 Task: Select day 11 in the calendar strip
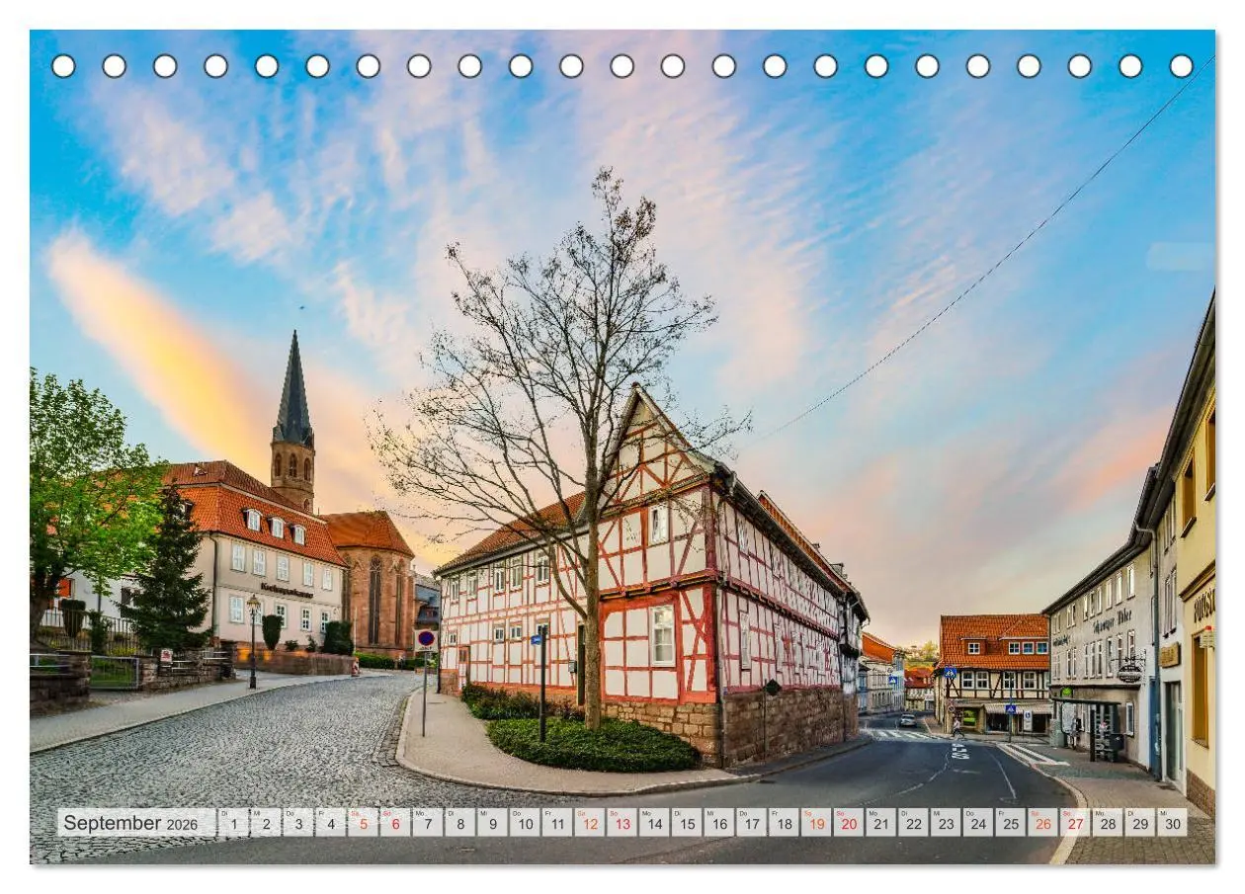(557, 823)
